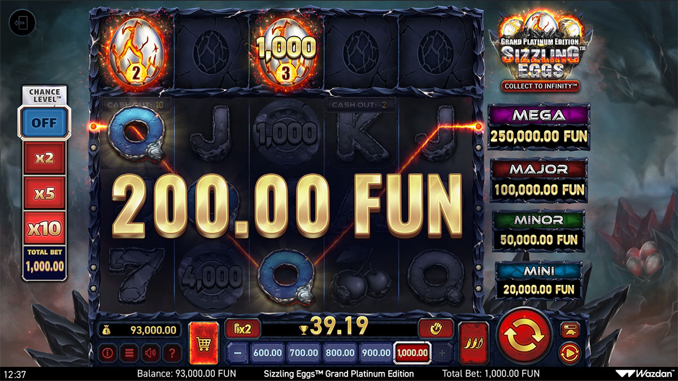Set Chance Level to OFF
The image size is (678, 381).
pos(44,122)
